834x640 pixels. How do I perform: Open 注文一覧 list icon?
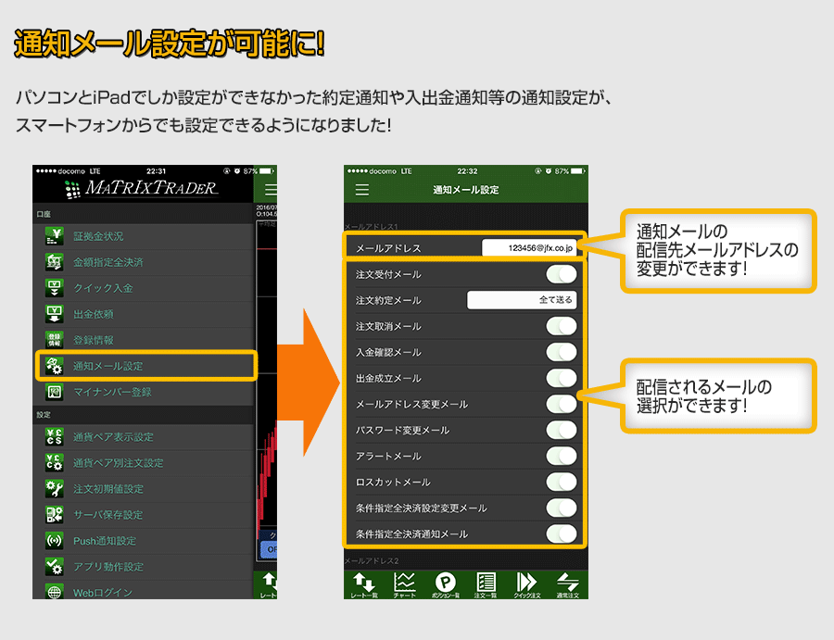coord(486,584)
